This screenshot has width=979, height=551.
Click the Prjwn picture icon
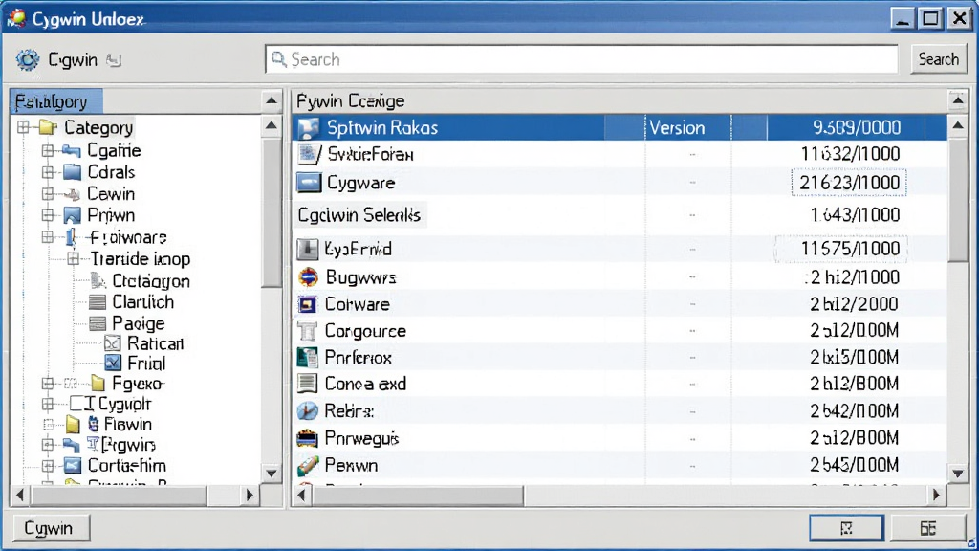pos(73,215)
